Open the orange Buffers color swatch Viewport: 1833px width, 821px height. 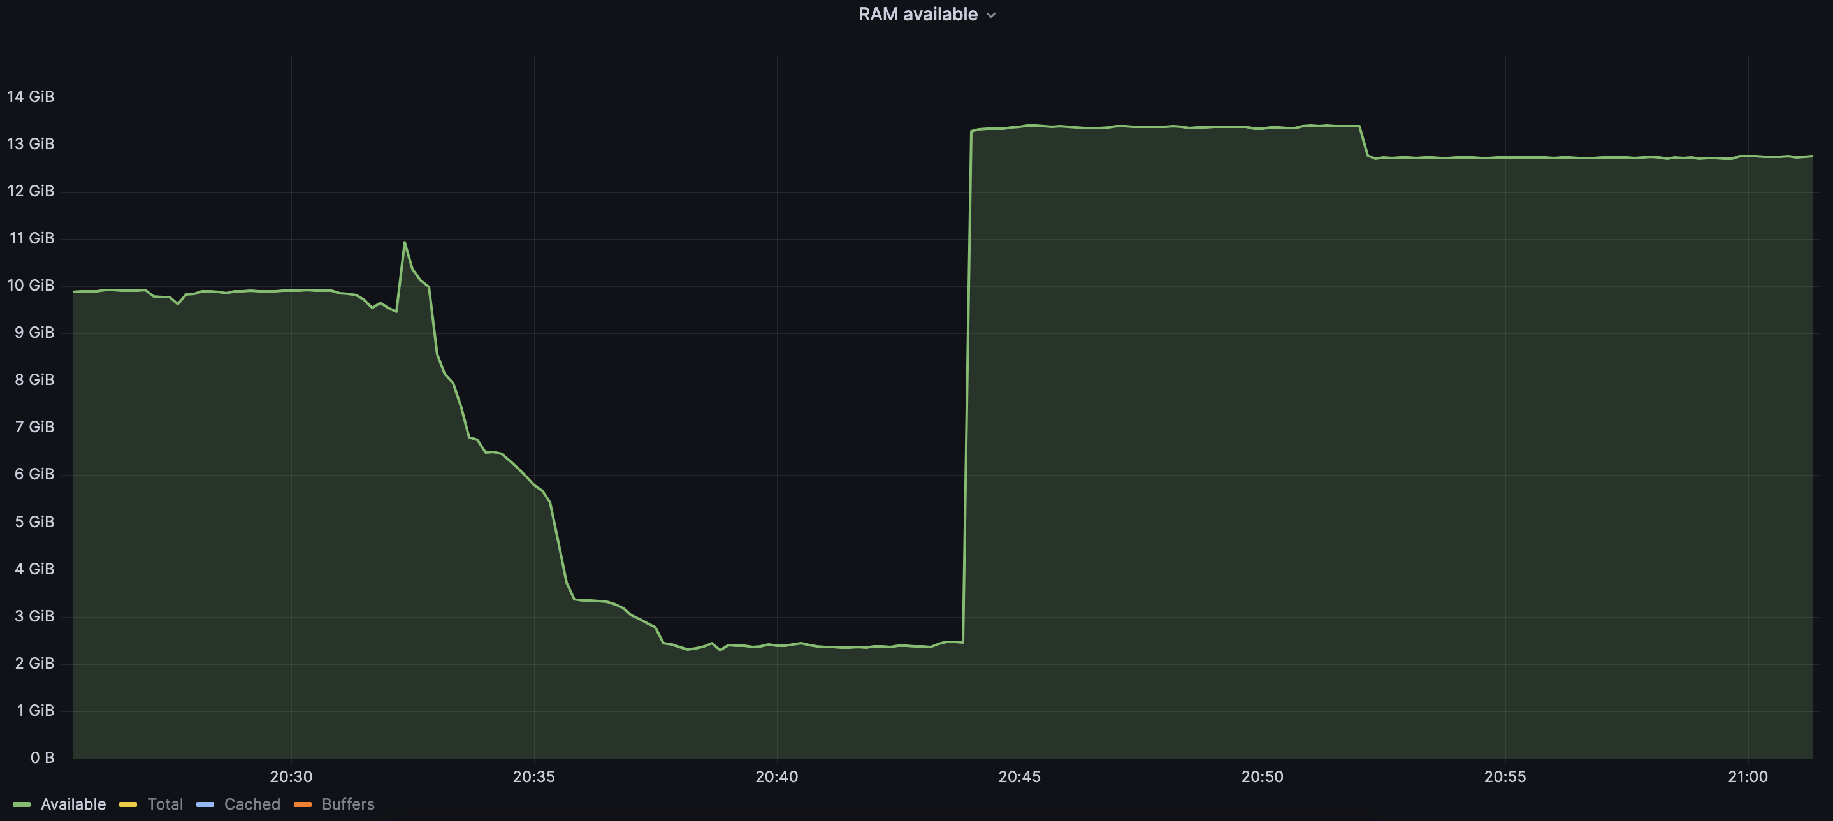coord(302,804)
